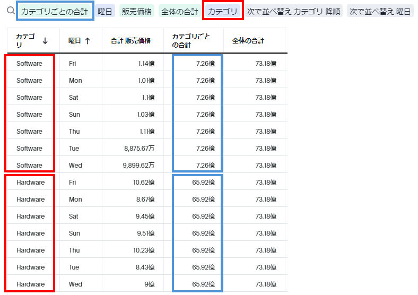Click the 販売価格 search token
The height and width of the screenshot is (295, 418).
pos(137,11)
